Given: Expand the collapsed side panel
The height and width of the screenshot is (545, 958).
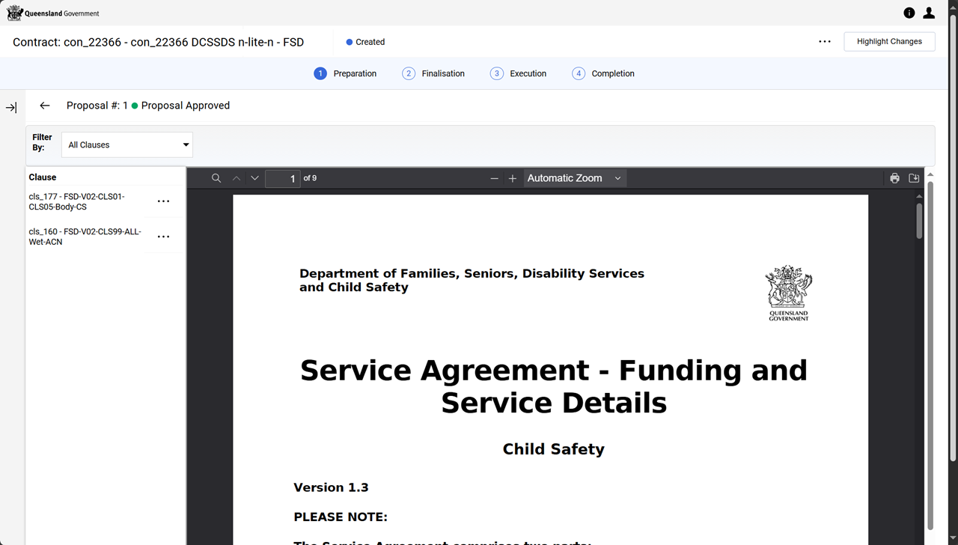Looking at the screenshot, I should point(11,108).
